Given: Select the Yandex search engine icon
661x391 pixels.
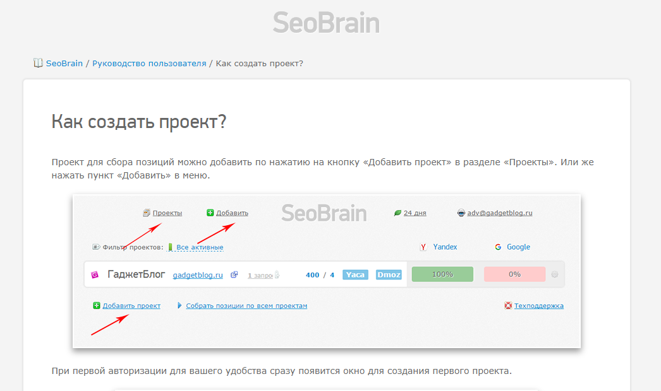Looking at the screenshot, I should [x=423, y=247].
